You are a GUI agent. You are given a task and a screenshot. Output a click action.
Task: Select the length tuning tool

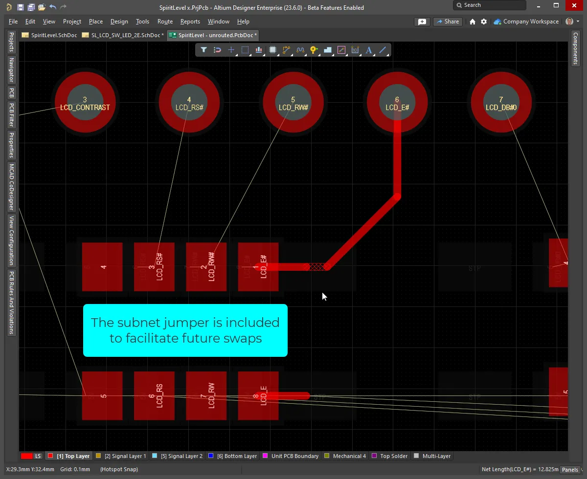pyautogui.click(x=300, y=50)
